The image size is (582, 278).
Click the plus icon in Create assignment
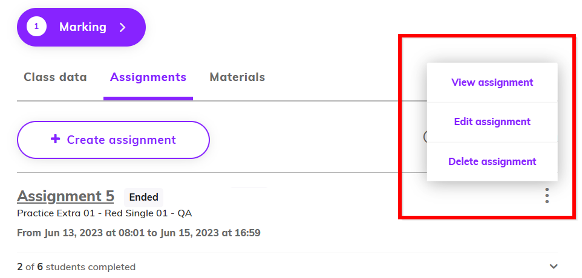point(55,140)
